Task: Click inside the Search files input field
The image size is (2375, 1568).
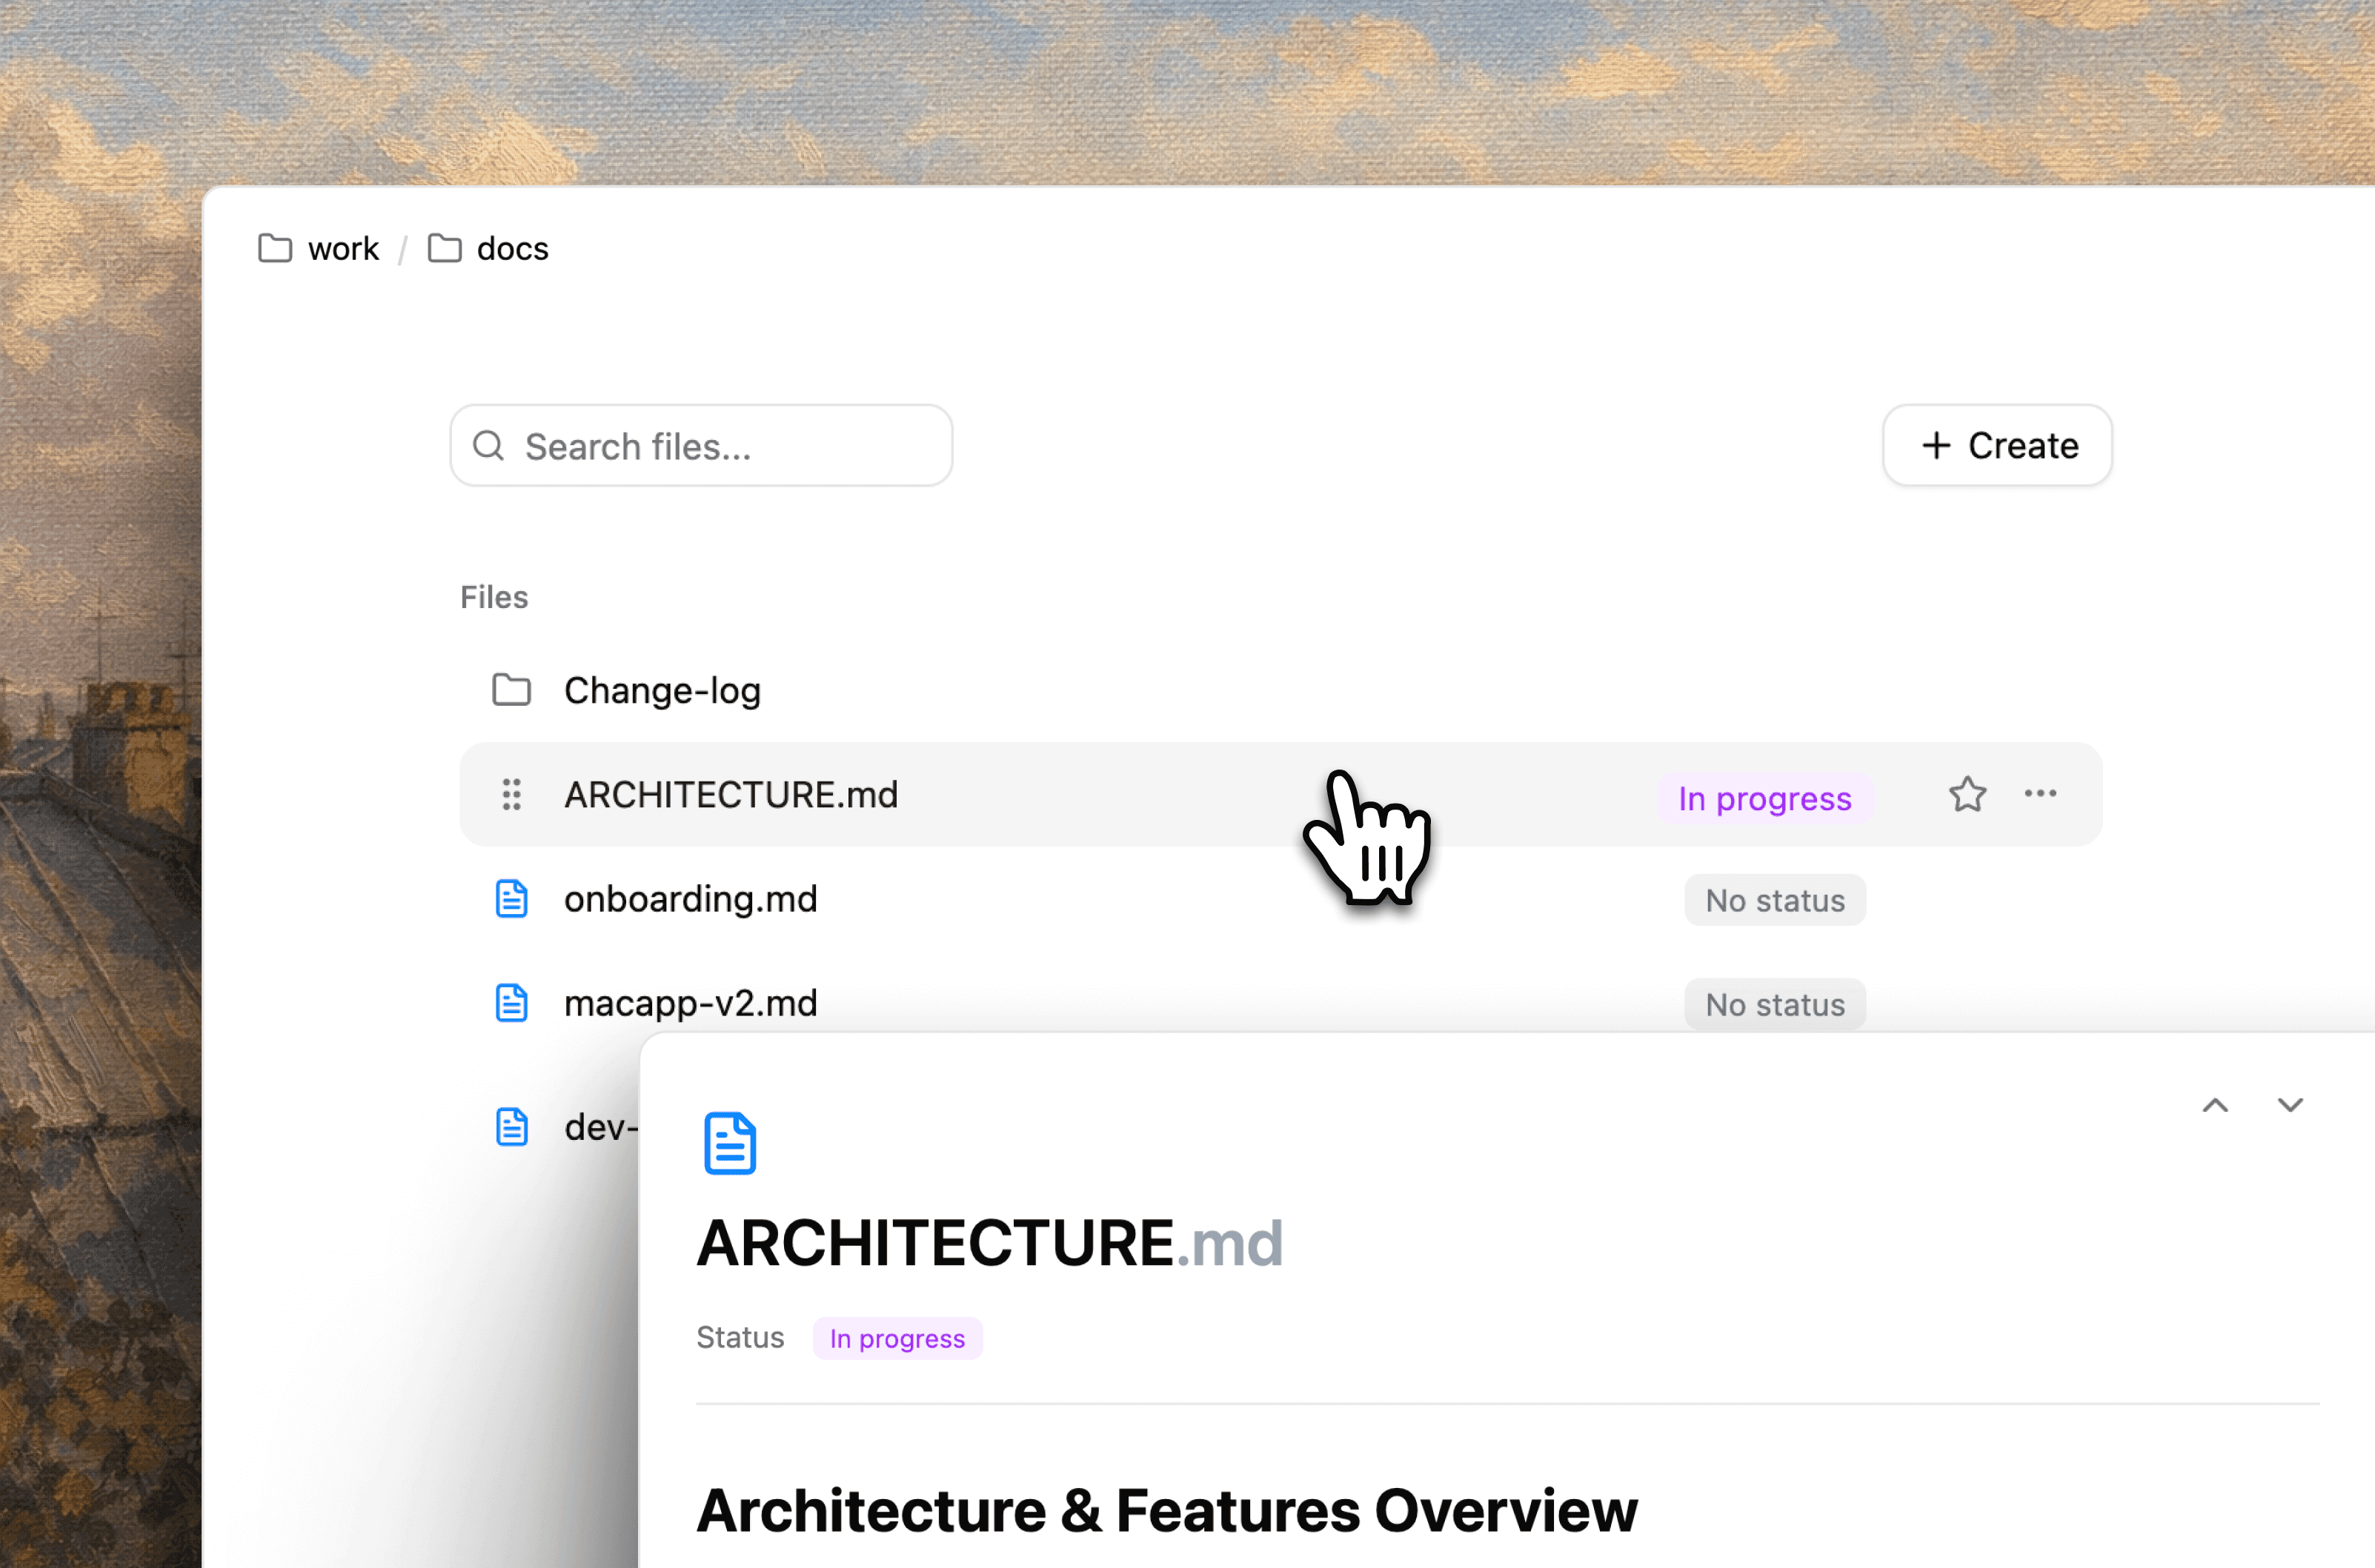Action: tap(700, 445)
